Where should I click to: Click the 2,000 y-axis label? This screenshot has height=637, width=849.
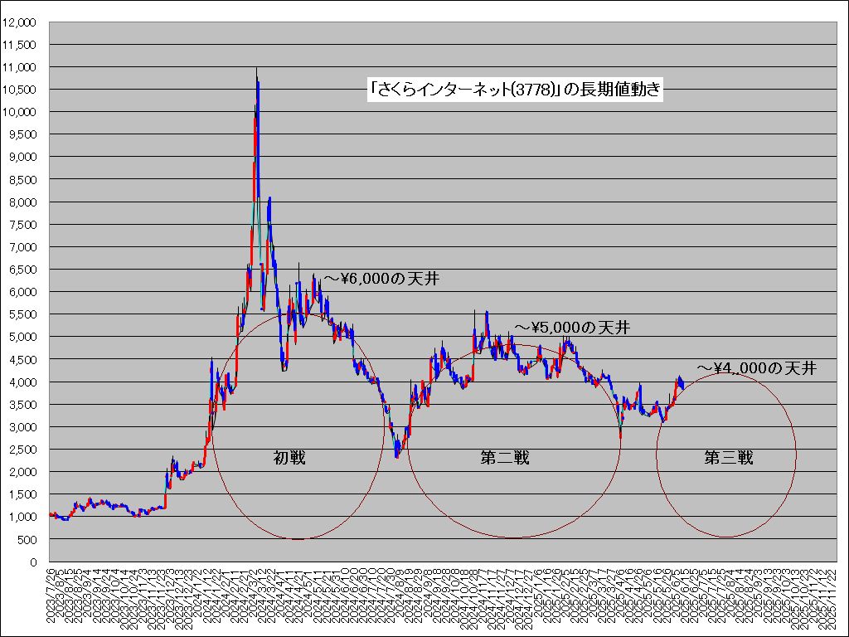[22, 472]
